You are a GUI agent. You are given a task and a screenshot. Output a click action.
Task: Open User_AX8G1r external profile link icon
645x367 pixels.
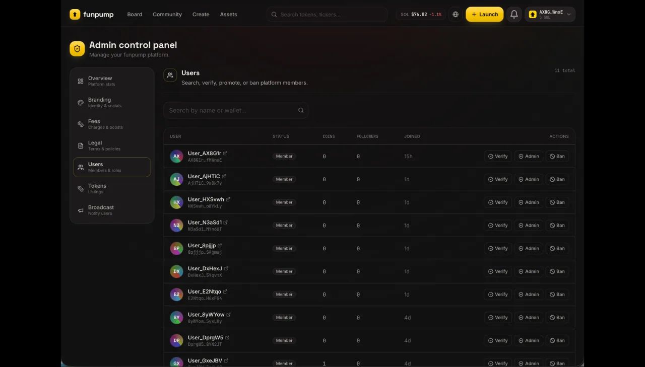pyautogui.click(x=225, y=153)
